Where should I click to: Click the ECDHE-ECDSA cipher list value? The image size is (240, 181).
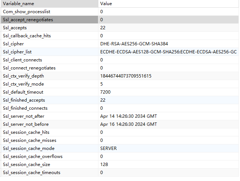pyautogui.click(x=168, y=52)
